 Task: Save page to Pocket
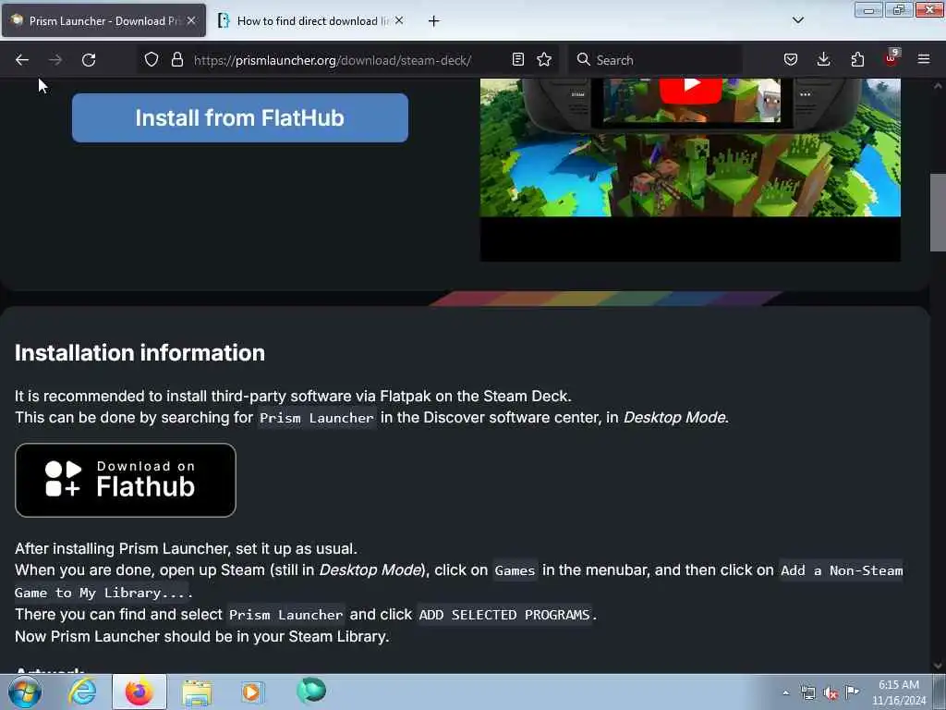(x=791, y=59)
